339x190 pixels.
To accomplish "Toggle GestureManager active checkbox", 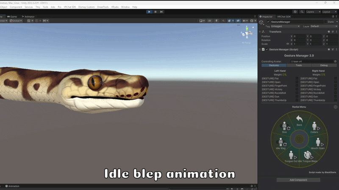I will pos(268,22).
